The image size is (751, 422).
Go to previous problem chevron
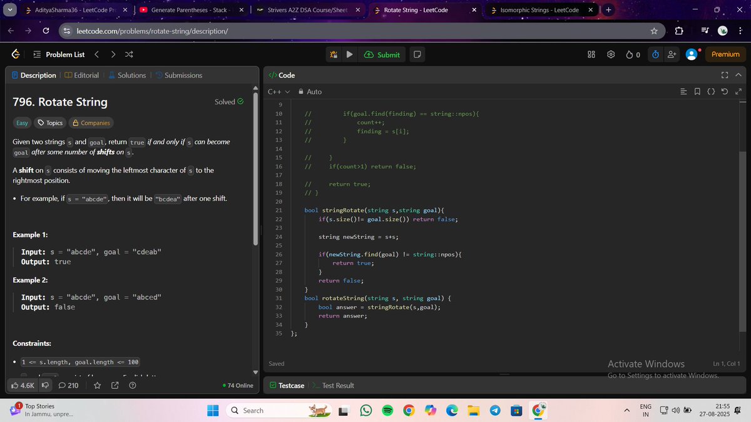(96, 54)
